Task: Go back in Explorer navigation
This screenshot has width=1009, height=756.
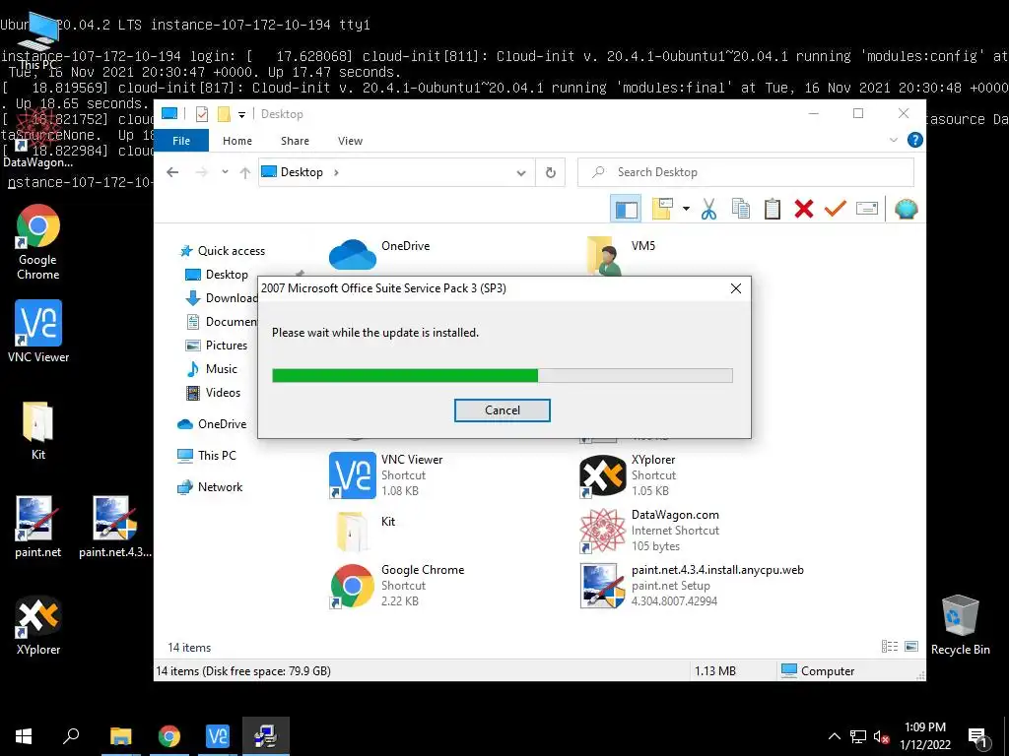Action: click(172, 171)
